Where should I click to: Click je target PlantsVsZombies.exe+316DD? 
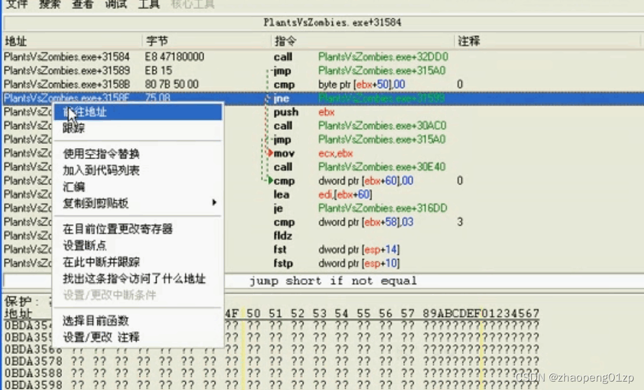tap(382, 208)
